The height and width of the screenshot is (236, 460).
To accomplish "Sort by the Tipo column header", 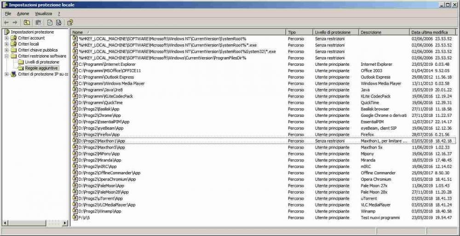I will click(299, 32).
